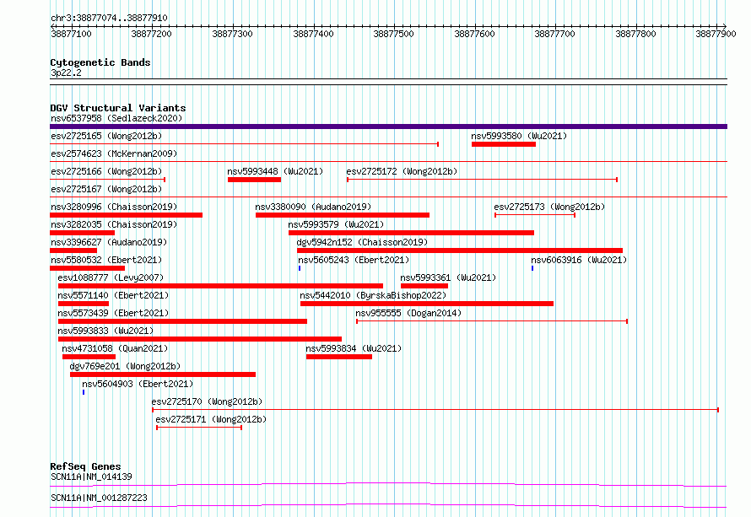This screenshot has width=751, height=517.
Task: Open esv2725167 (Wong2012b) variant
Action: (x=106, y=189)
